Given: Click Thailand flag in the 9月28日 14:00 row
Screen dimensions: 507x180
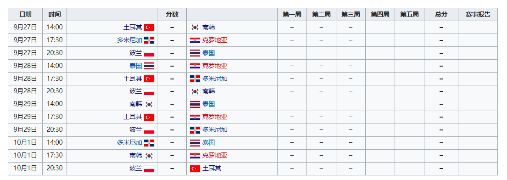Looking at the screenshot, I should pos(149,66).
